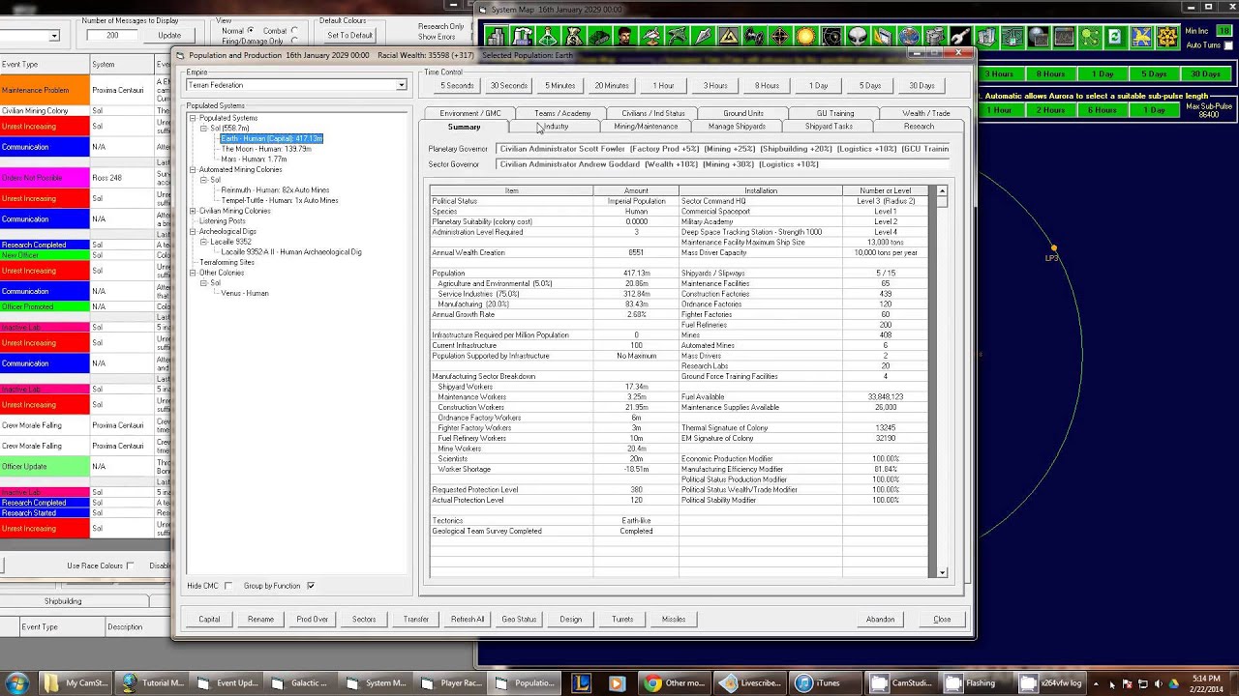
Task: Open the orange media player taskbar icon
Action: pos(617,682)
